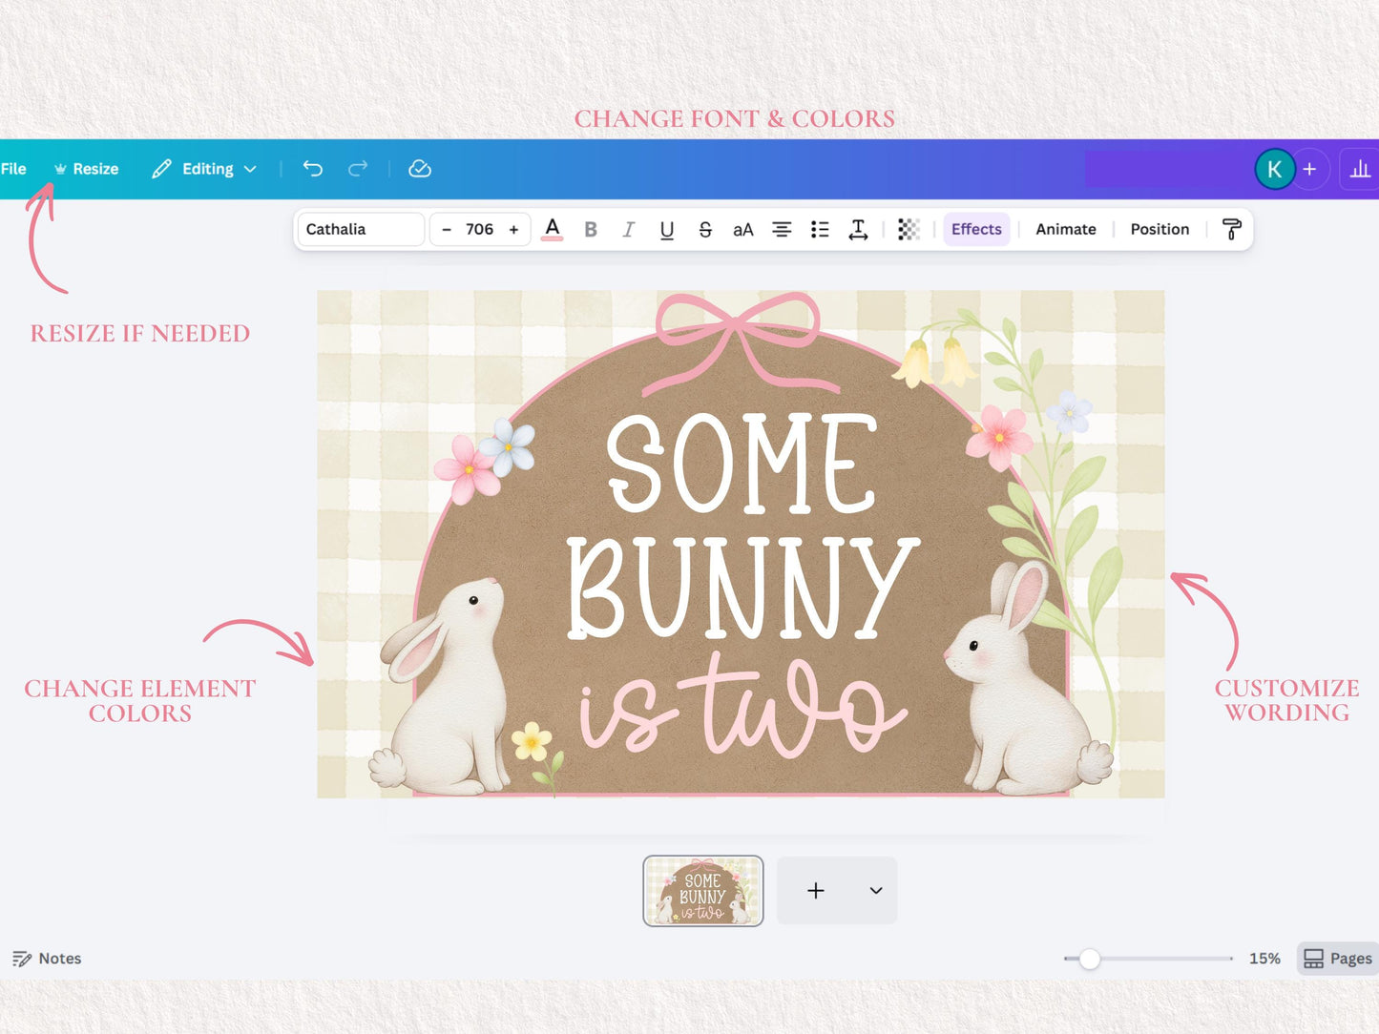
Task: Open the transparency checkerboard icon
Action: pos(909,229)
